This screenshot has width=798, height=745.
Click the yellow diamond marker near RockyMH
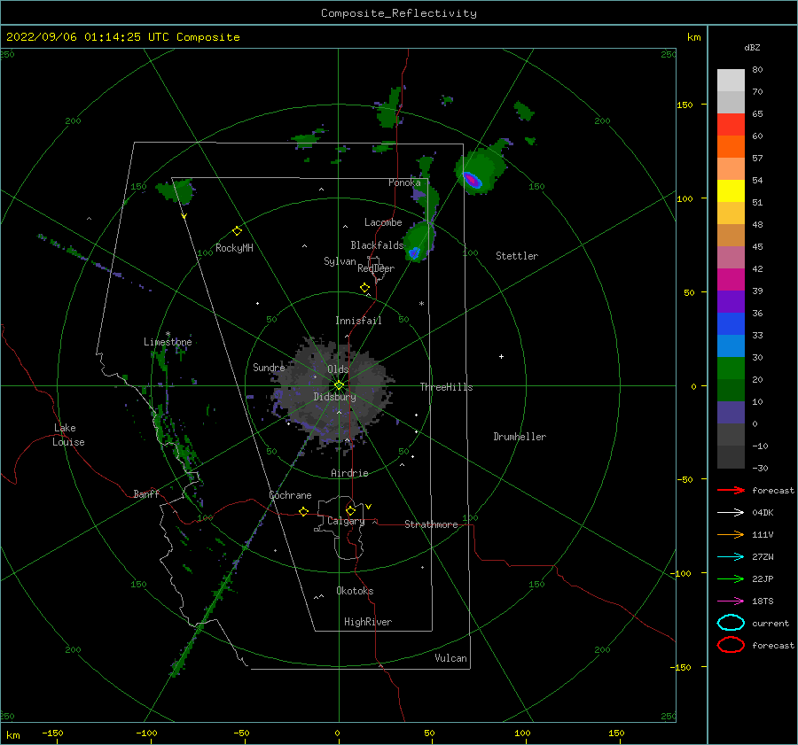click(x=237, y=230)
